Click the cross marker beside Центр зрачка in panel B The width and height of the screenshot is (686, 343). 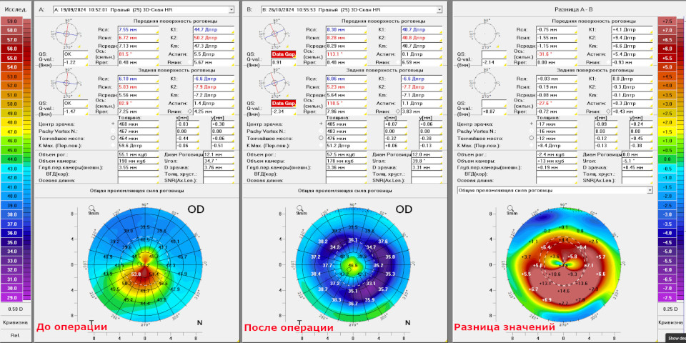click(321, 124)
